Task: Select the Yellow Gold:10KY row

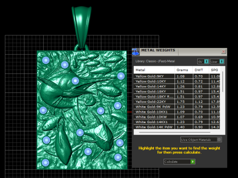Action: pyautogui.click(x=177, y=82)
